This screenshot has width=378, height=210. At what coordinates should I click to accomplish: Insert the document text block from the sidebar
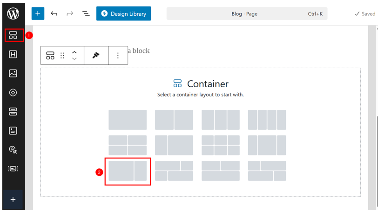[13, 131]
